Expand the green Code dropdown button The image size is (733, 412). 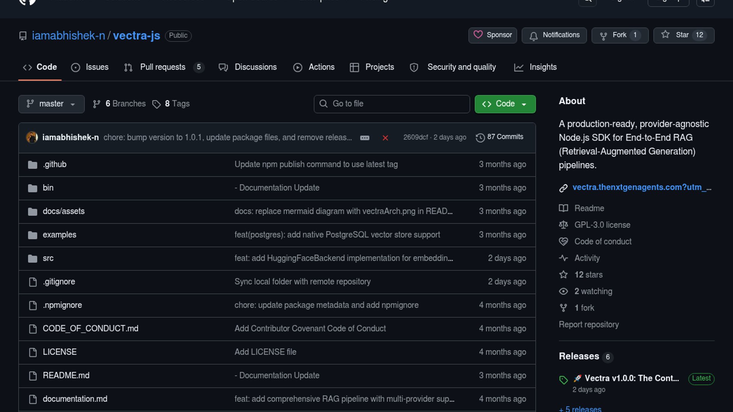pyautogui.click(x=505, y=104)
